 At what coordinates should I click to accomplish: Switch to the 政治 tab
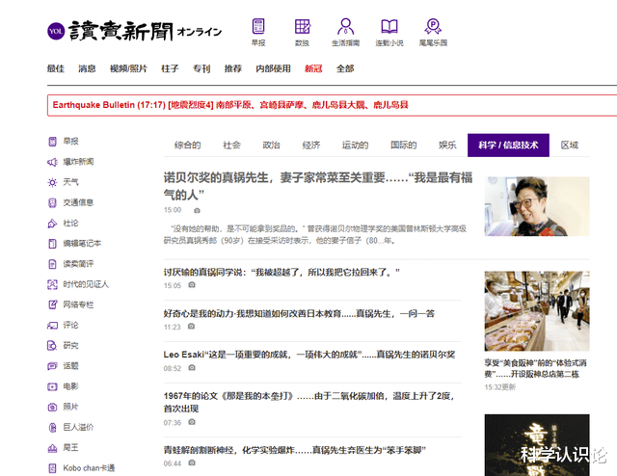pyautogui.click(x=271, y=145)
